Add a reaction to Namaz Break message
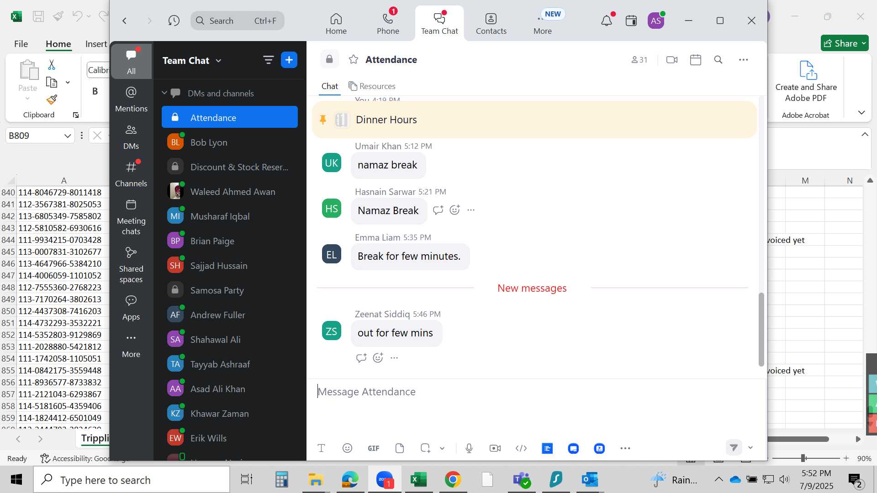Image resolution: width=877 pixels, height=493 pixels. coord(454,210)
